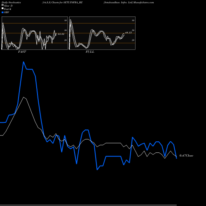
Task: Select the FAST chart label
Action: pyautogui.click(x=22, y=52)
